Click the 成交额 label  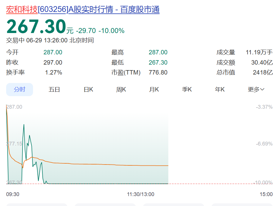pos(226,63)
